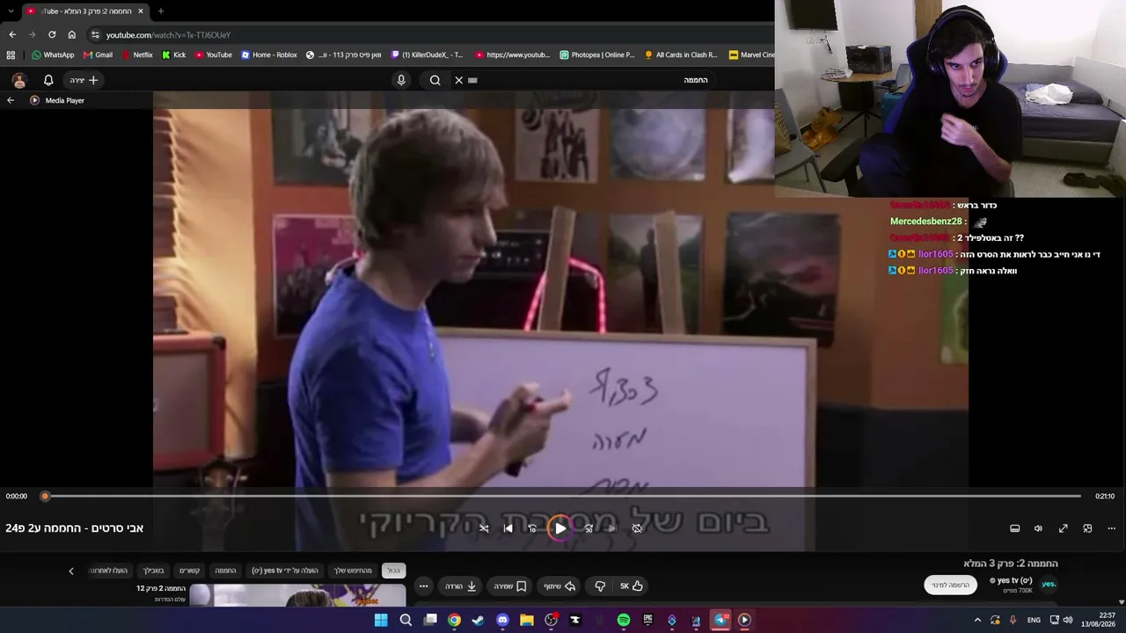Open the YouTube create menu

point(84,80)
